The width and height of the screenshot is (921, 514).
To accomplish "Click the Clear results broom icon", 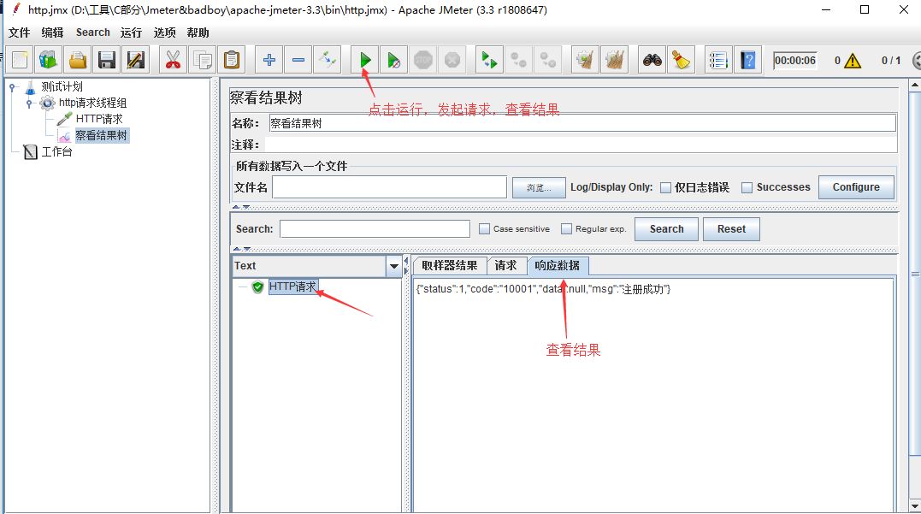I will click(x=586, y=60).
